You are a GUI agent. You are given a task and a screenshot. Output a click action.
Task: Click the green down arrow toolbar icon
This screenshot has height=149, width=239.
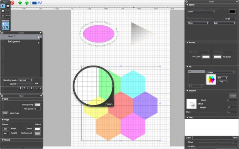pyautogui.click(x=20, y=3)
